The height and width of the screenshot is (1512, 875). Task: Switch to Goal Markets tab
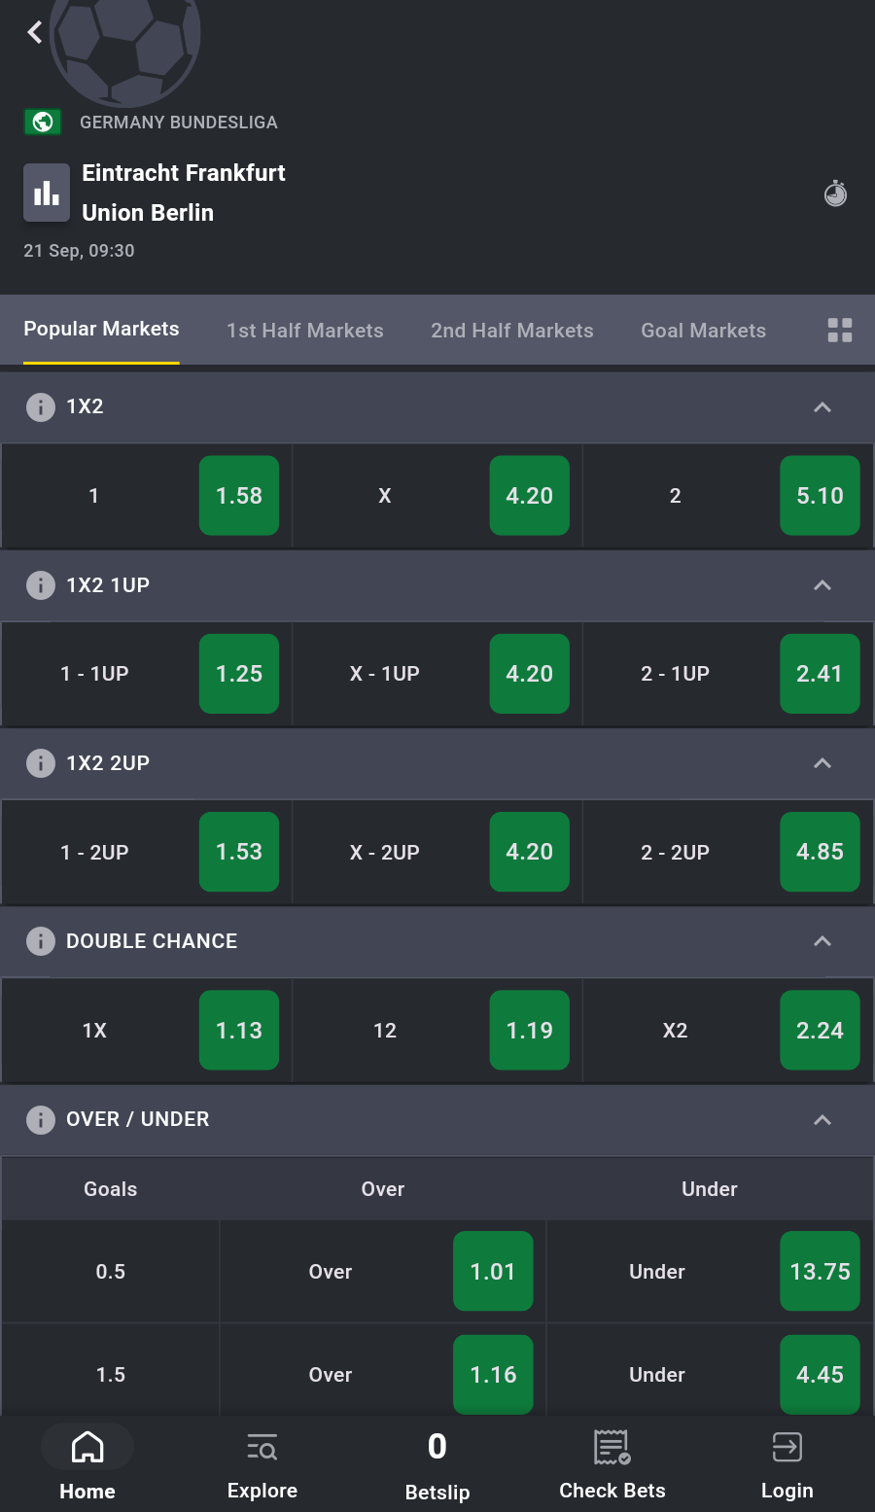point(703,331)
